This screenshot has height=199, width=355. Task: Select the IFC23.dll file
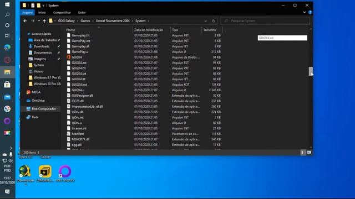(x=78, y=101)
